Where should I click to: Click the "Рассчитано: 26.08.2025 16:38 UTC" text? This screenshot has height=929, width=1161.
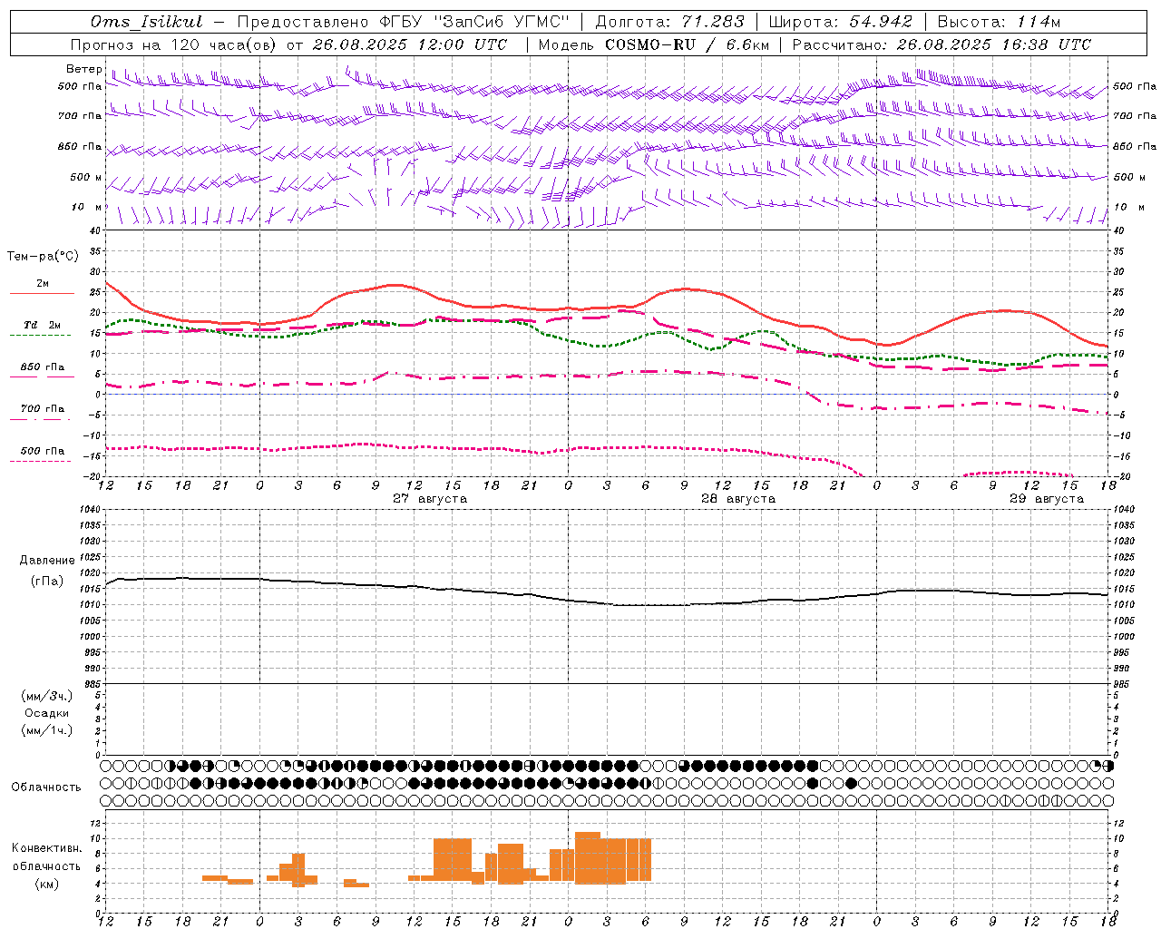941,44
